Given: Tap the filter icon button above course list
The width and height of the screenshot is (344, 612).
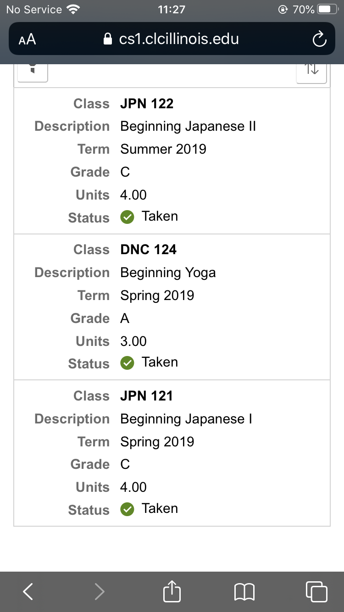Looking at the screenshot, I should point(33,70).
